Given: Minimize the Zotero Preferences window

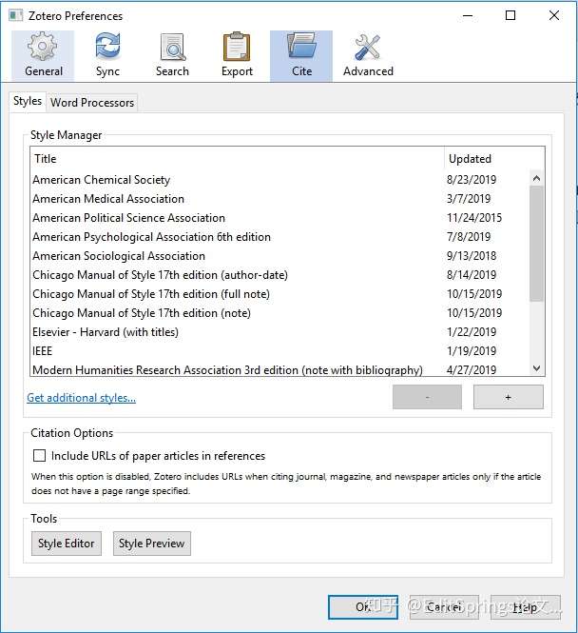Looking at the screenshot, I should click(468, 16).
